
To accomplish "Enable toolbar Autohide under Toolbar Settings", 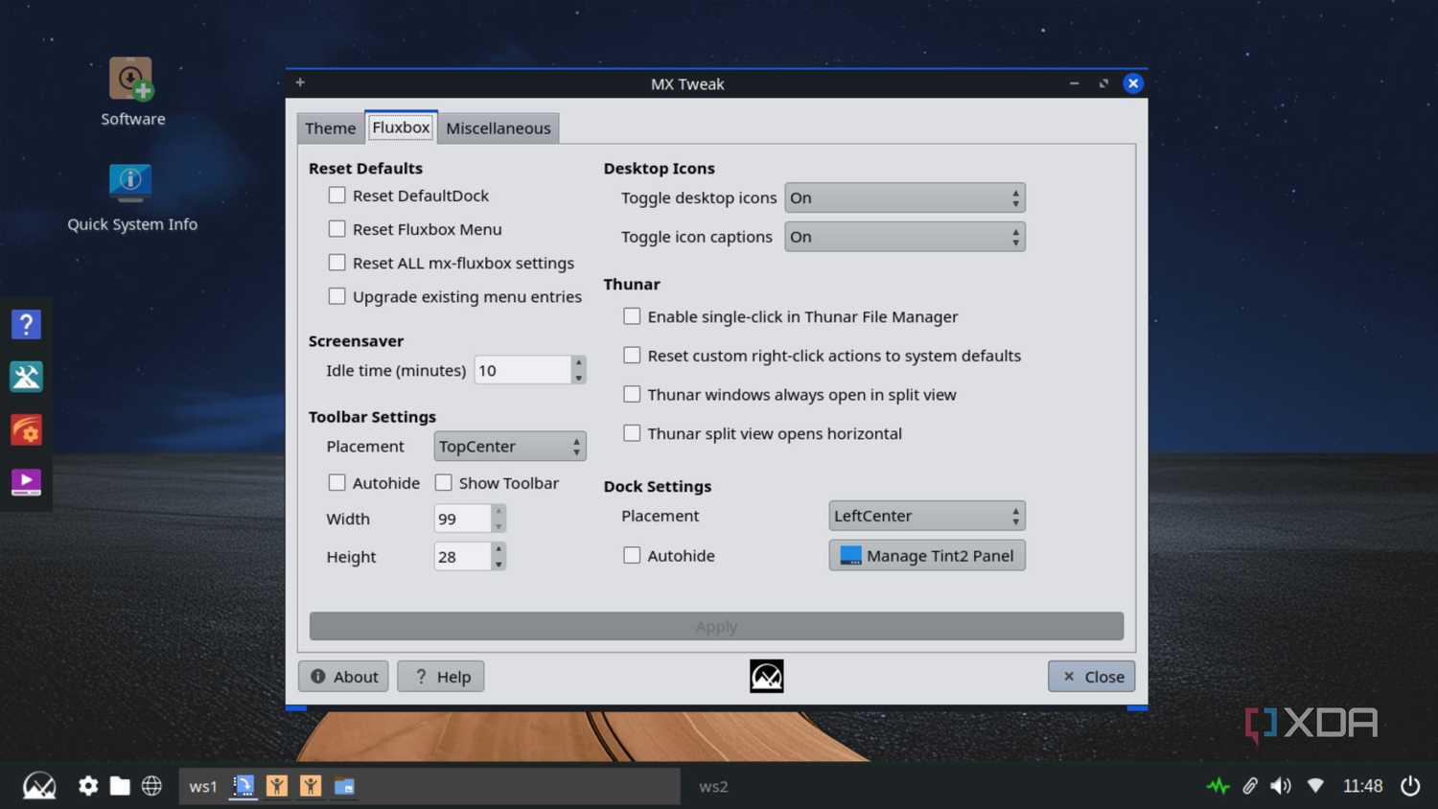I will coord(336,483).
